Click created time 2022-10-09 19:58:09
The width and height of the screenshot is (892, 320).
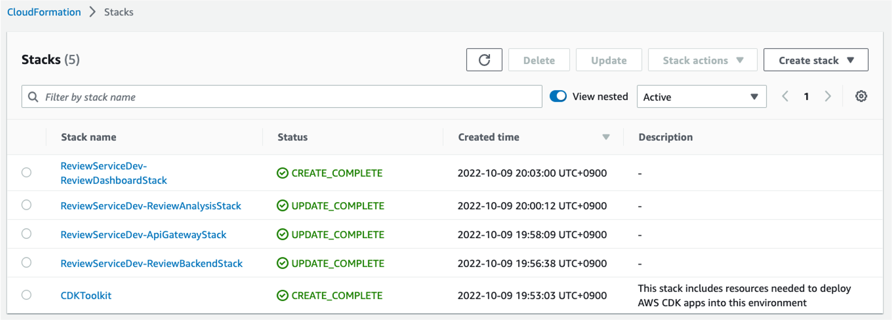pyautogui.click(x=532, y=235)
